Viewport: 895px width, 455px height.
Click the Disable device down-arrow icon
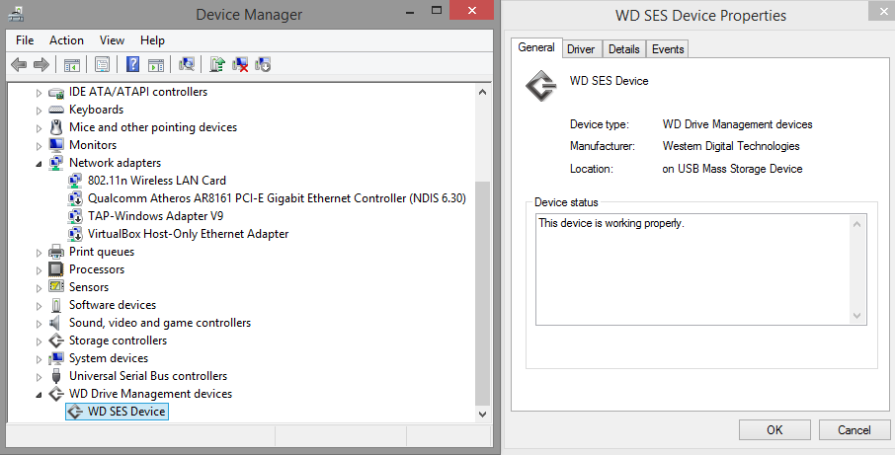263,64
